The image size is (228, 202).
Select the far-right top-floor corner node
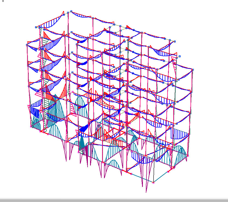click(x=192, y=70)
